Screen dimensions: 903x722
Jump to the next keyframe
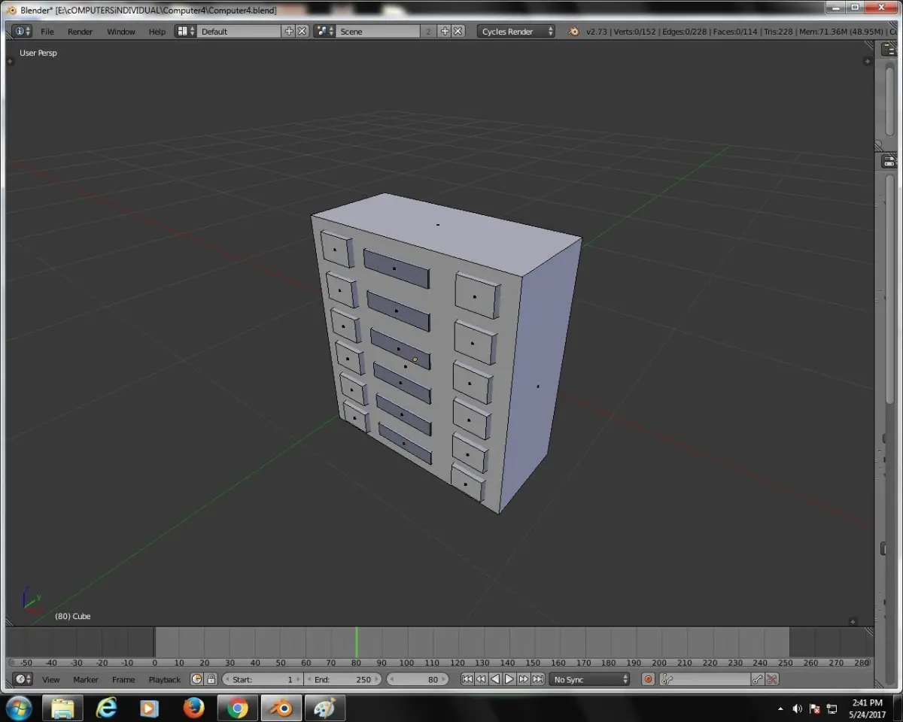524,679
